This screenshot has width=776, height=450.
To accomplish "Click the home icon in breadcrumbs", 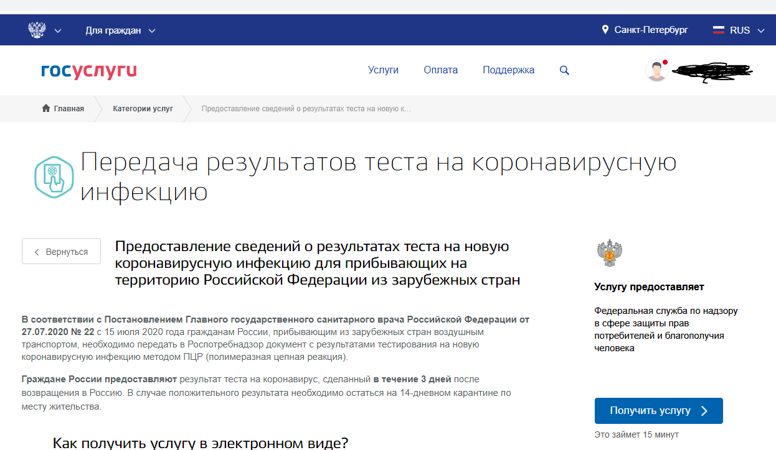I will click(x=46, y=109).
